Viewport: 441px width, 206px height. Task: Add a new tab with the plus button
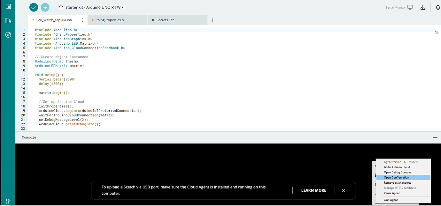(213, 20)
